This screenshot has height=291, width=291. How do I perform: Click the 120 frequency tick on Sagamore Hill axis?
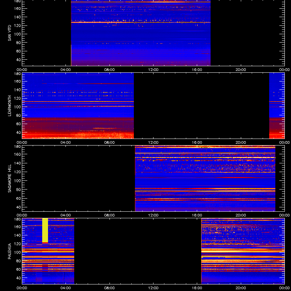[17, 172]
